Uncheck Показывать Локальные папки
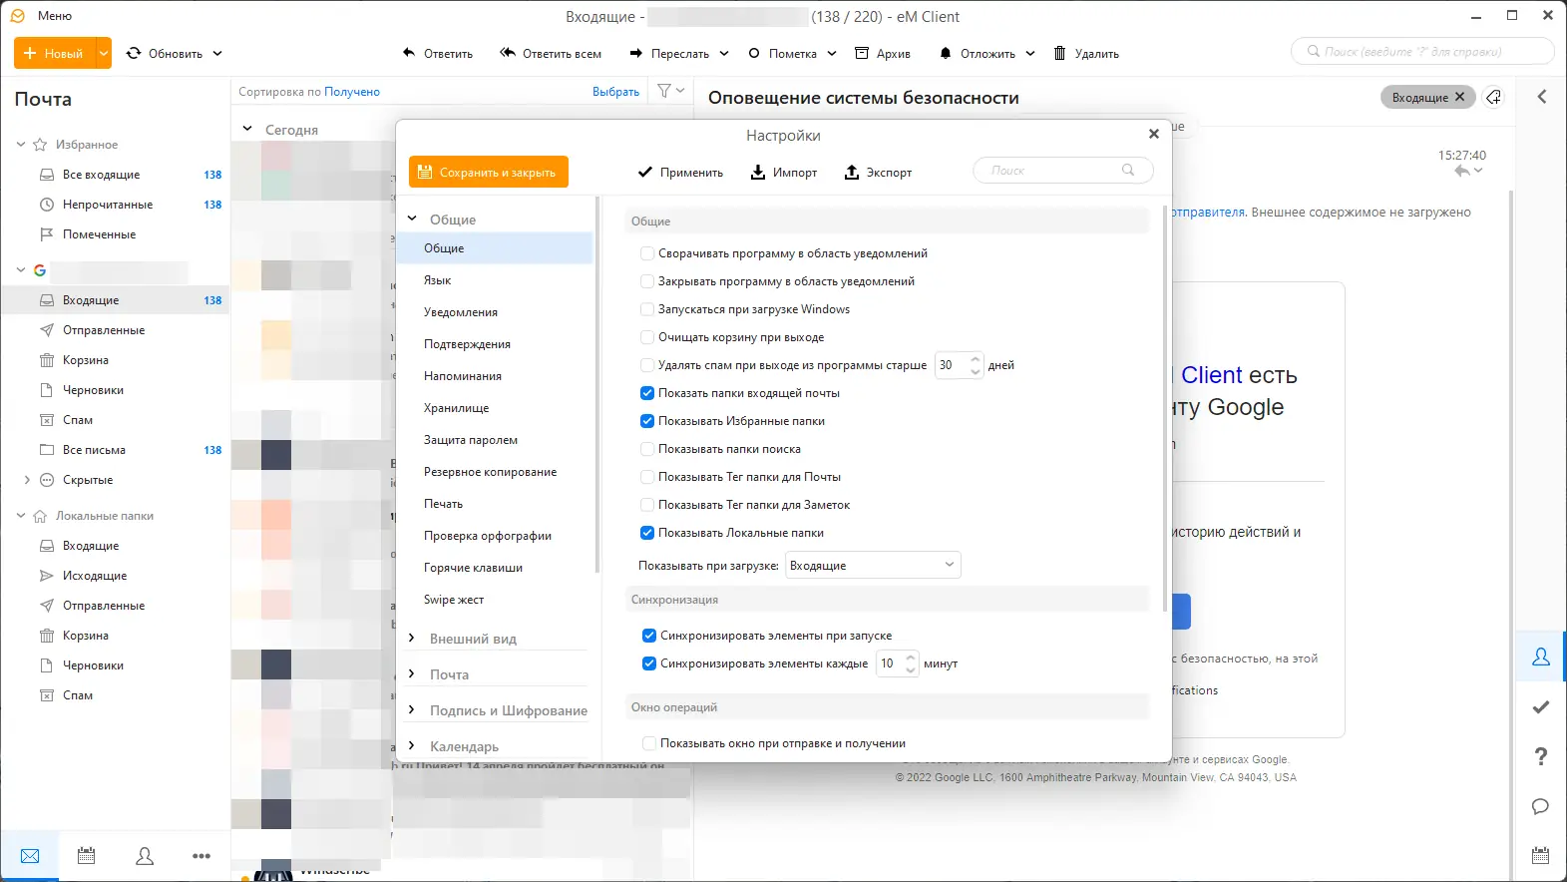This screenshot has height=882, width=1567. click(x=647, y=533)
